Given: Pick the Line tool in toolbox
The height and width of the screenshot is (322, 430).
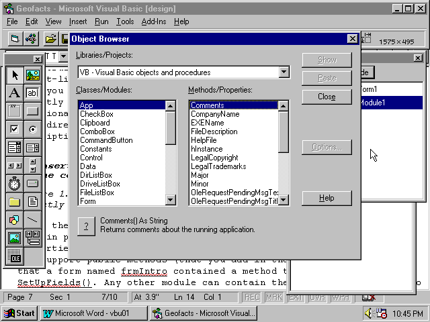Looking at the screenshot, I should click(33, 219).
